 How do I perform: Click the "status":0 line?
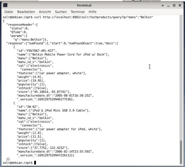(19, 28)
